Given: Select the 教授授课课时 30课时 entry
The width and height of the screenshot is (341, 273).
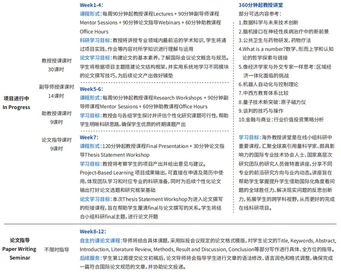Looking at the screenshot, I should point(56,65).
